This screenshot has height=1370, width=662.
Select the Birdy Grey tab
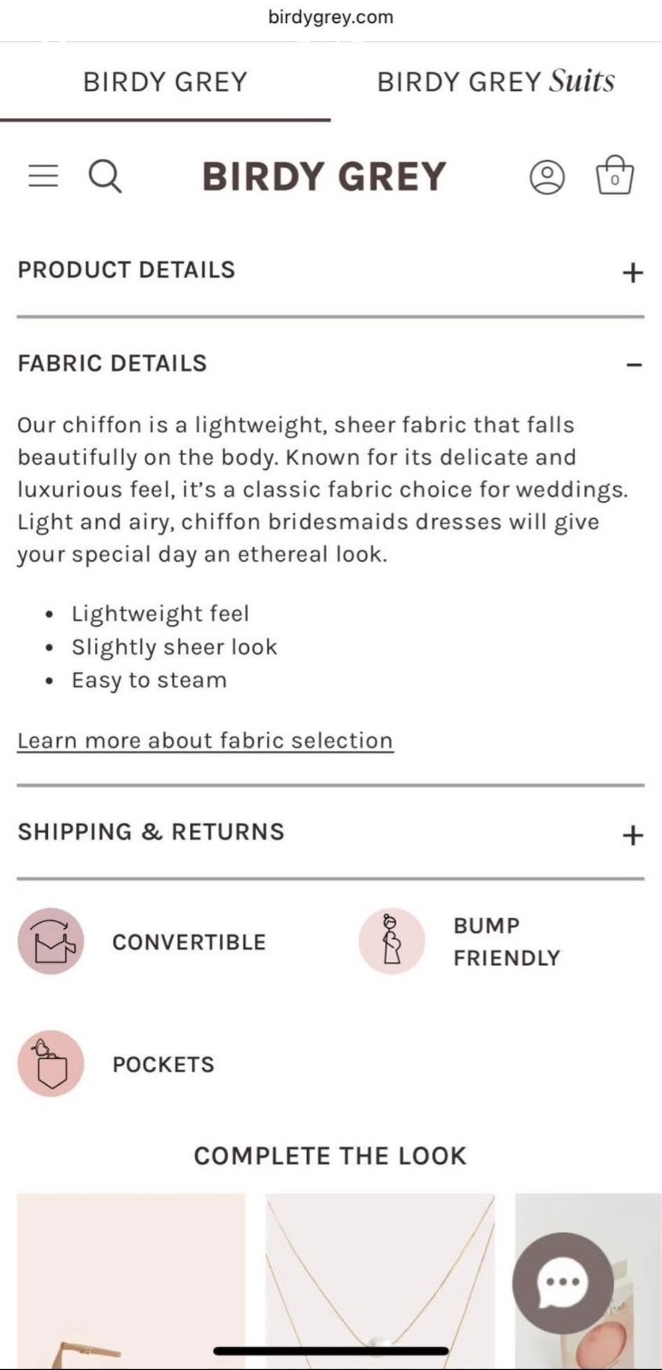[x=165, y=81]
